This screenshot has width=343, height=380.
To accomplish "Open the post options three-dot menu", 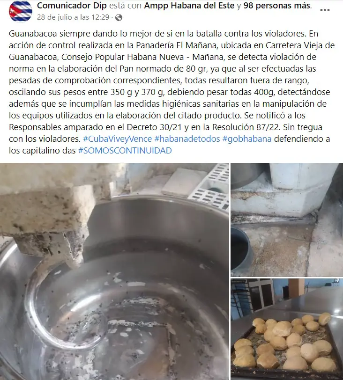I will 325,10.
